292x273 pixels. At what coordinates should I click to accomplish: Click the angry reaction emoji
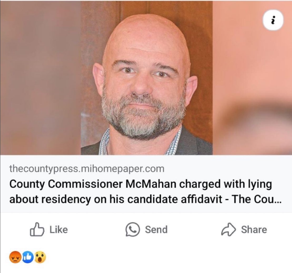coord(15,258)
